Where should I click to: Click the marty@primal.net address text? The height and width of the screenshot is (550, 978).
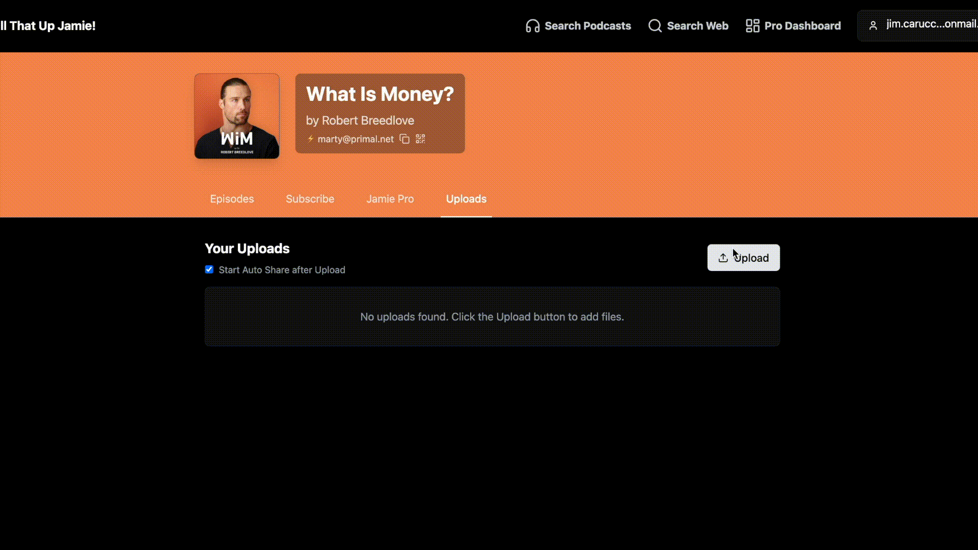click(x=356, y=139)
